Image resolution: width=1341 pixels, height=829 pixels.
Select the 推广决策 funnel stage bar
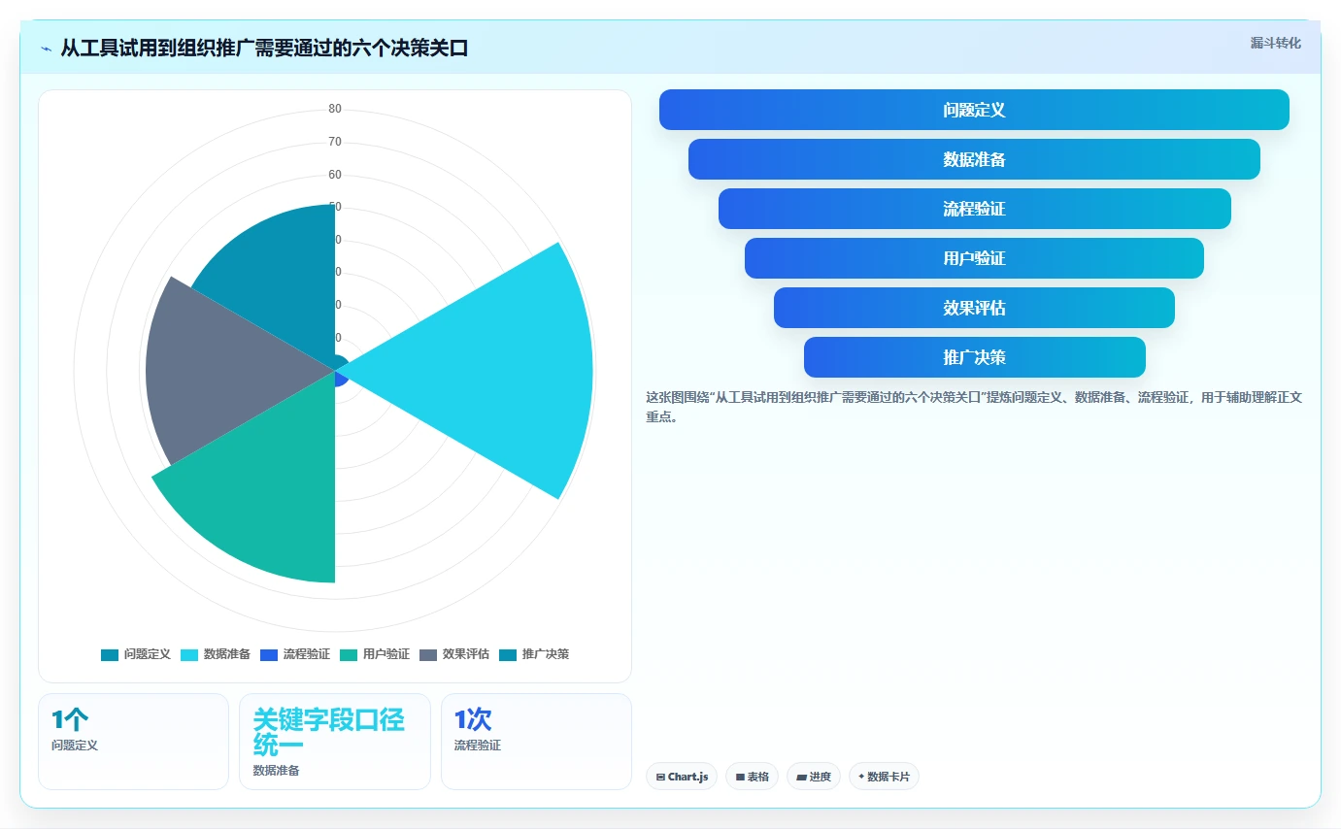point(974,357)
